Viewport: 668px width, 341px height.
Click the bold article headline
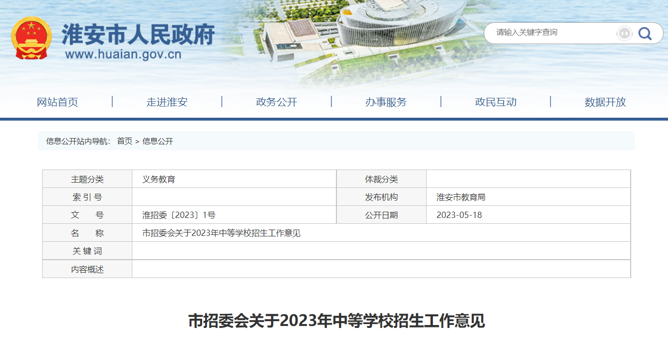[336, 321]
